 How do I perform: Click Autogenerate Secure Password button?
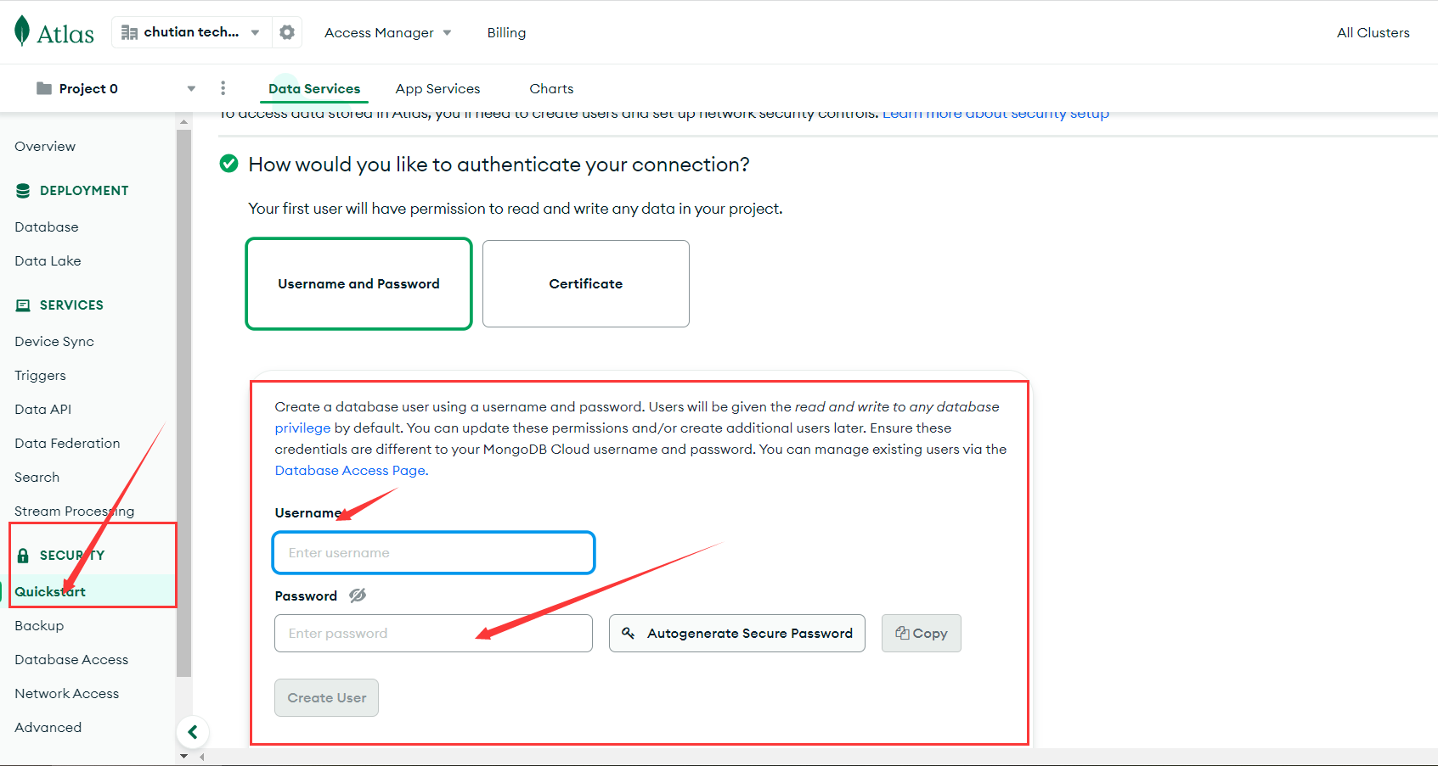point(736,634)
